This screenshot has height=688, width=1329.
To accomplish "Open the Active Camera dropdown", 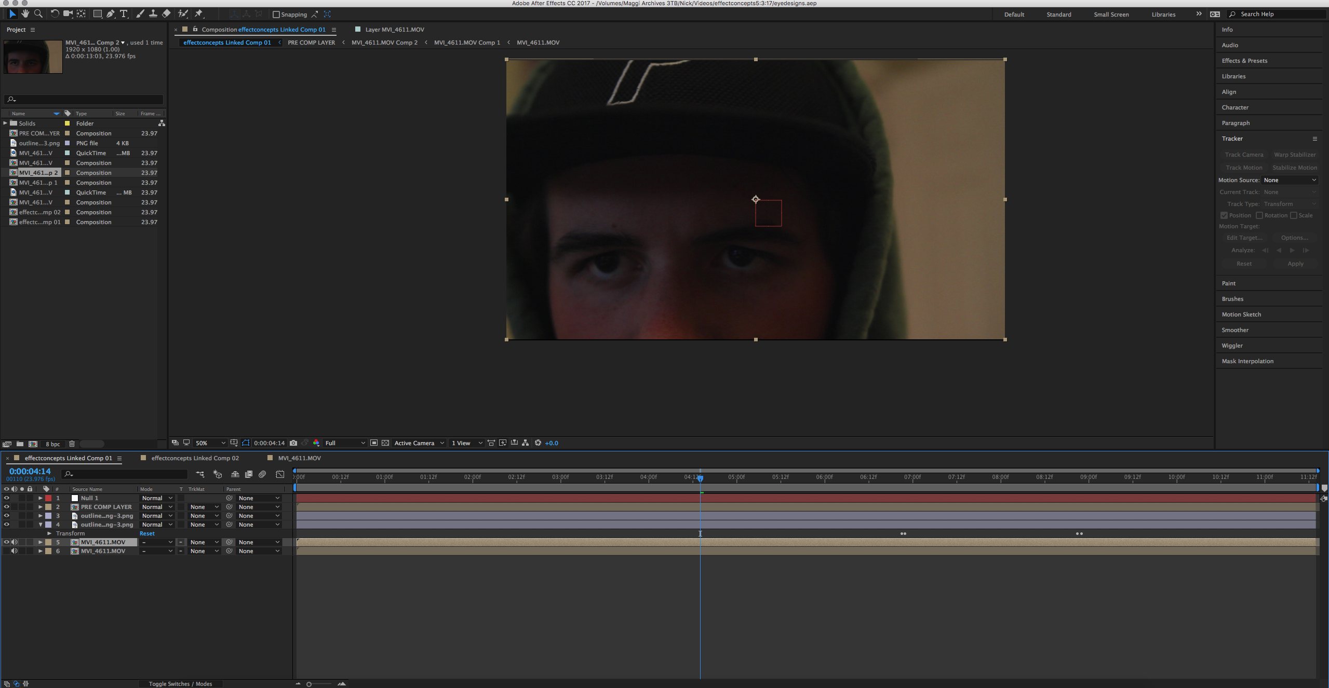I will 419,443.
